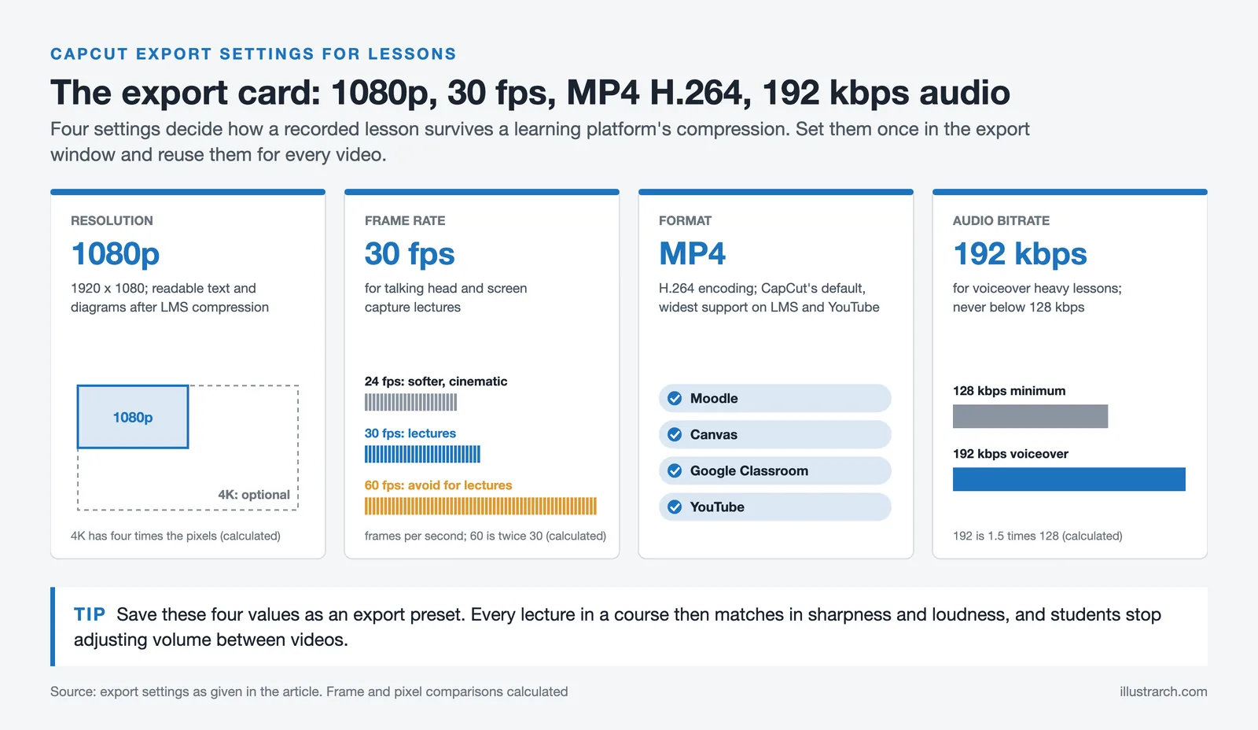Click '192 is 1.5 times 128' note
This screenshot has width=1258, height=730.
click(x=1038, y=536)
